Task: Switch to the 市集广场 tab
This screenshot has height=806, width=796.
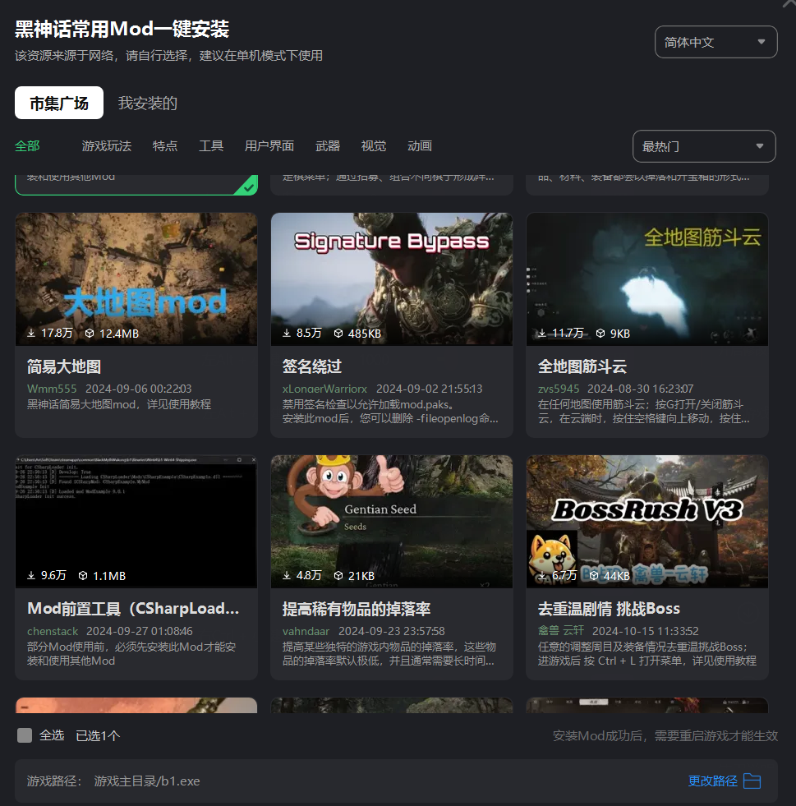Action: 59,103
